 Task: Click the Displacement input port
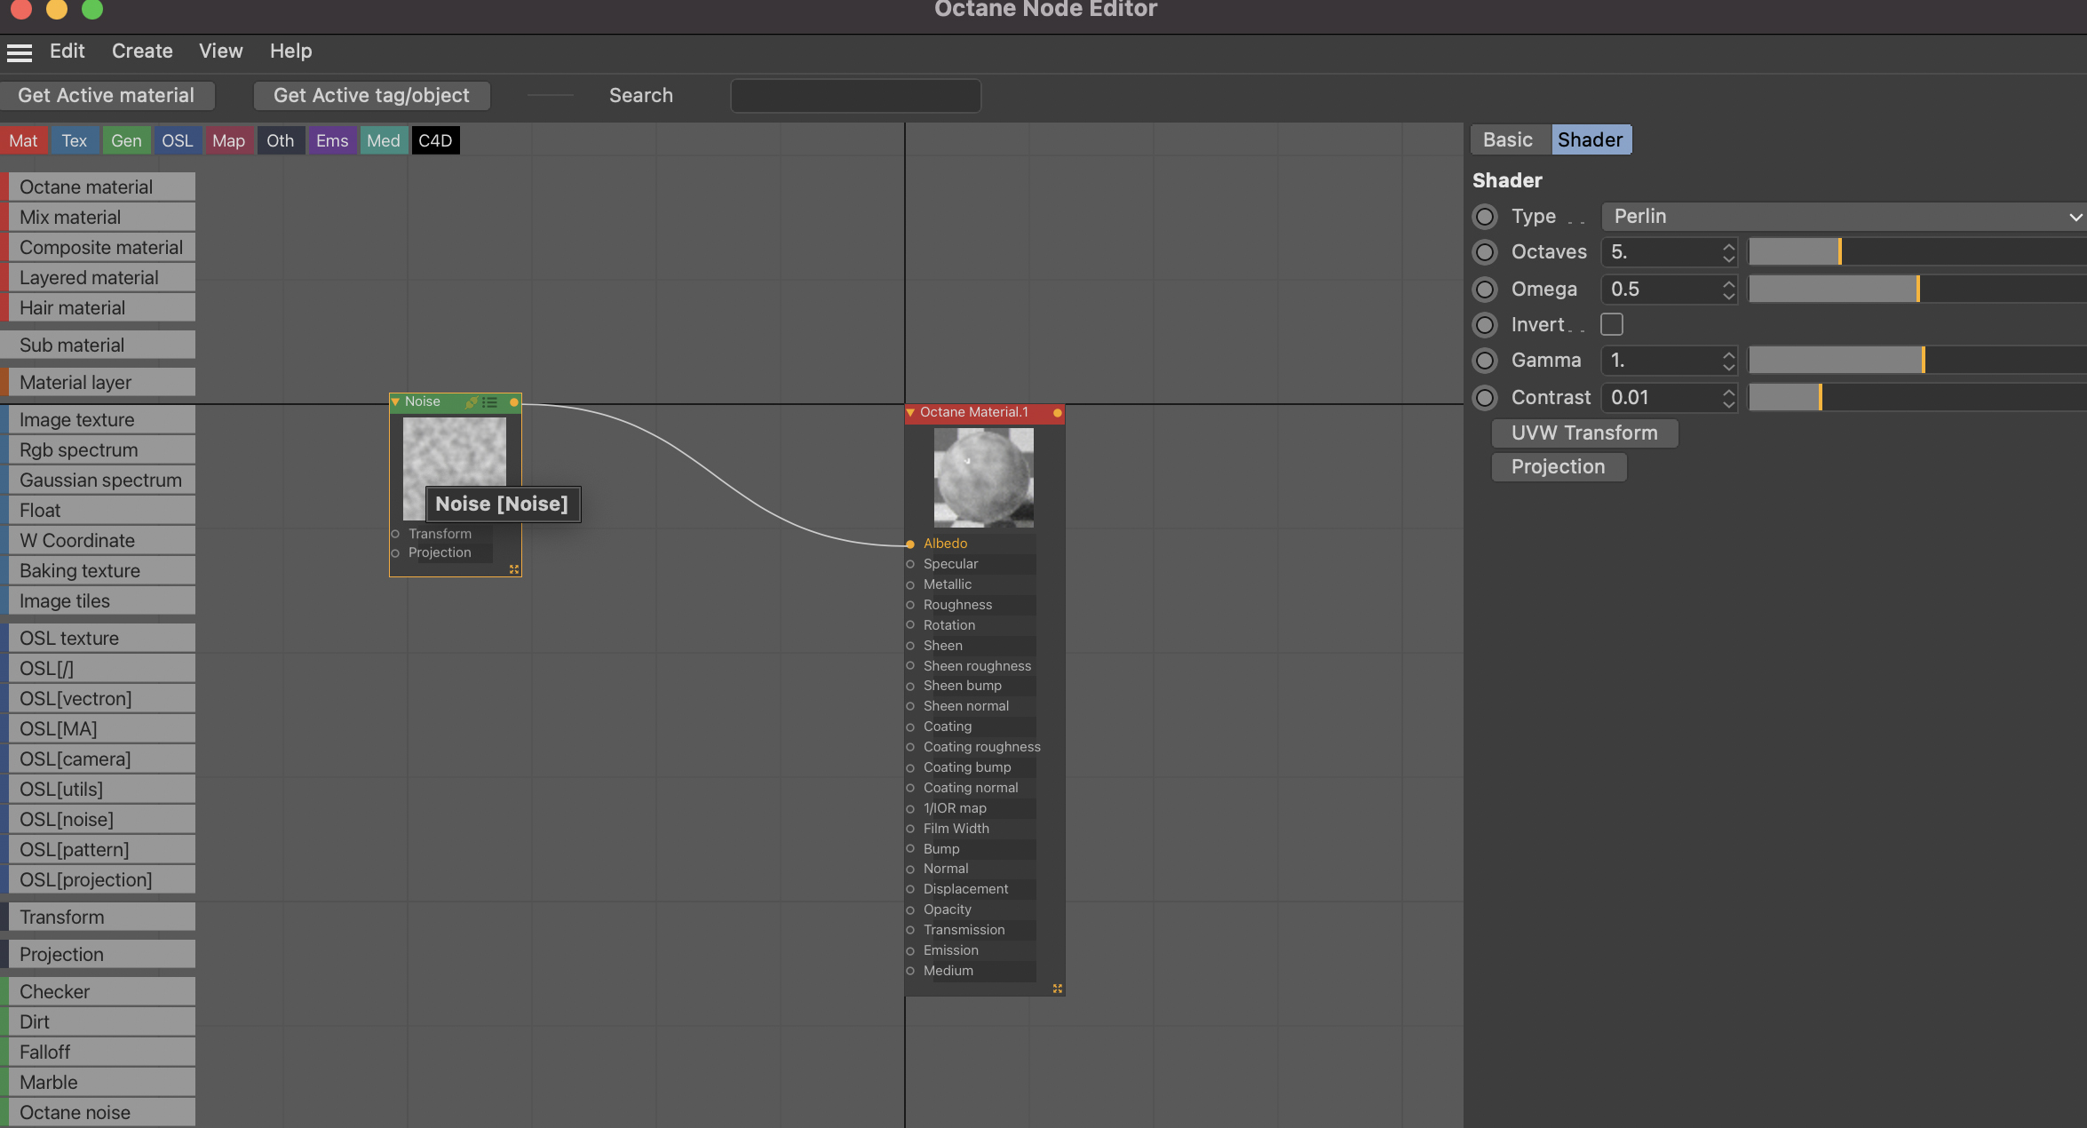[x=910, y=889]
